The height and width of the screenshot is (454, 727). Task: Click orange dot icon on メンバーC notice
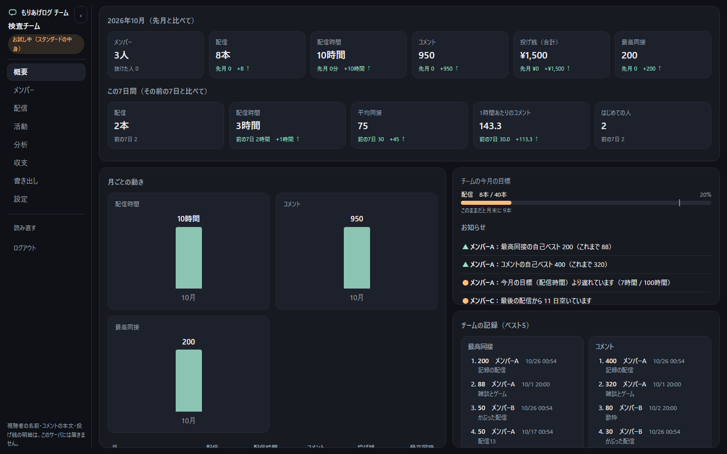(x=465, y=301)
